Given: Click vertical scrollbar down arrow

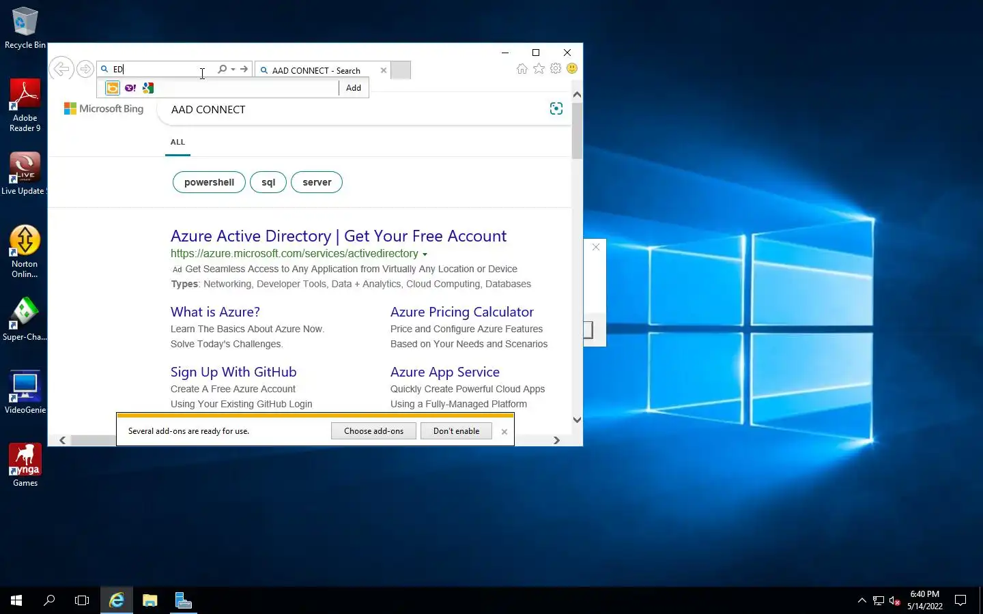Looking at the screenshot, I should pos(578,420).
